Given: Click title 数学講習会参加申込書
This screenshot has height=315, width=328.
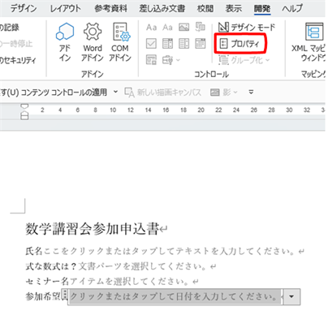Looking at the screenshot, I should click(x=92, y=229).
